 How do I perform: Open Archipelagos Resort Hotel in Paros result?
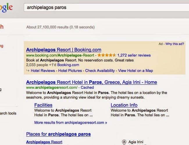pos(91,82)
